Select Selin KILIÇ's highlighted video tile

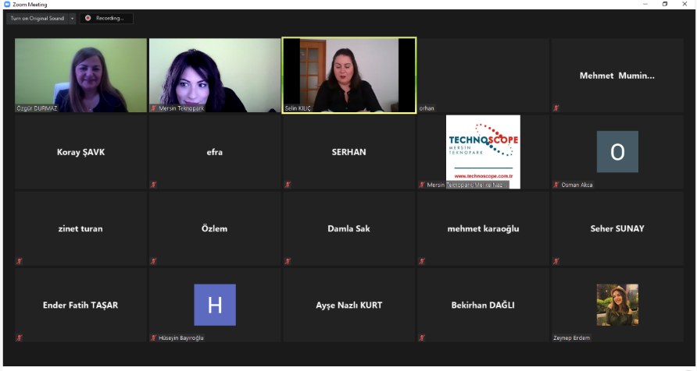(x=348, y=75)
